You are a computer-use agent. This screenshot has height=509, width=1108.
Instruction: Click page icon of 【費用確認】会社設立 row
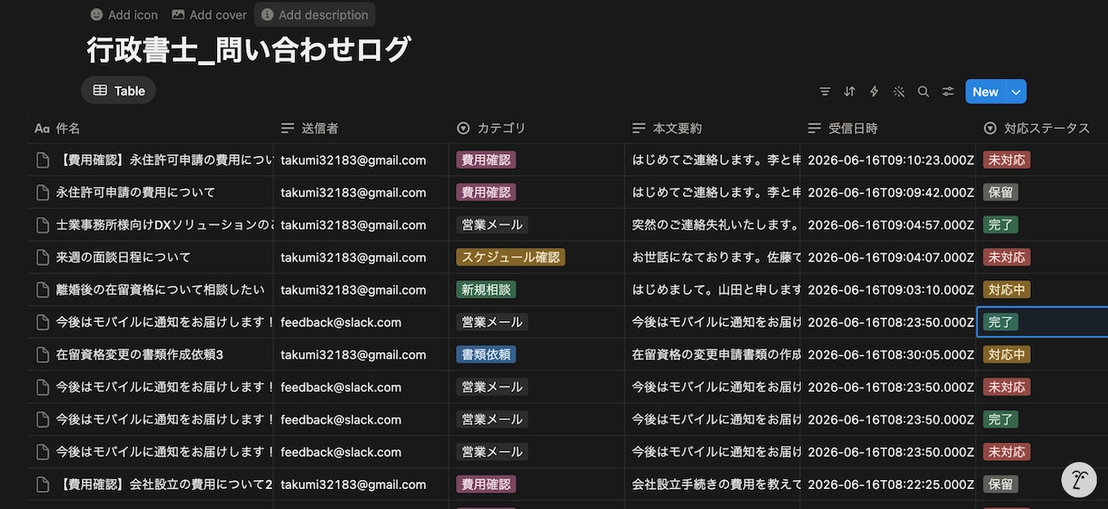[x=42, y=485]
